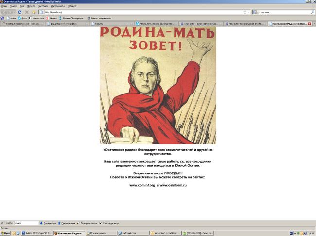Image resolution: width=316 pixels, height=236 pixels.
Task: Open the Вид menu
Action: click(x=22, y=6)
